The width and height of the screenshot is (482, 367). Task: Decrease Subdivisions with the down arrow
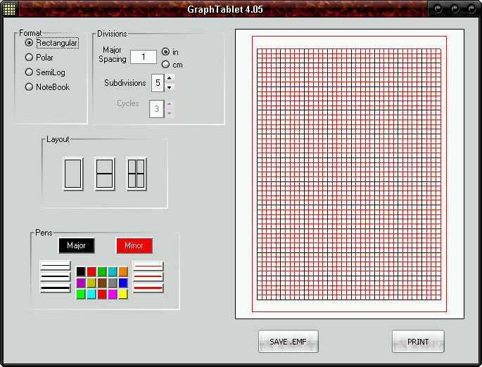tap(170, 87)
